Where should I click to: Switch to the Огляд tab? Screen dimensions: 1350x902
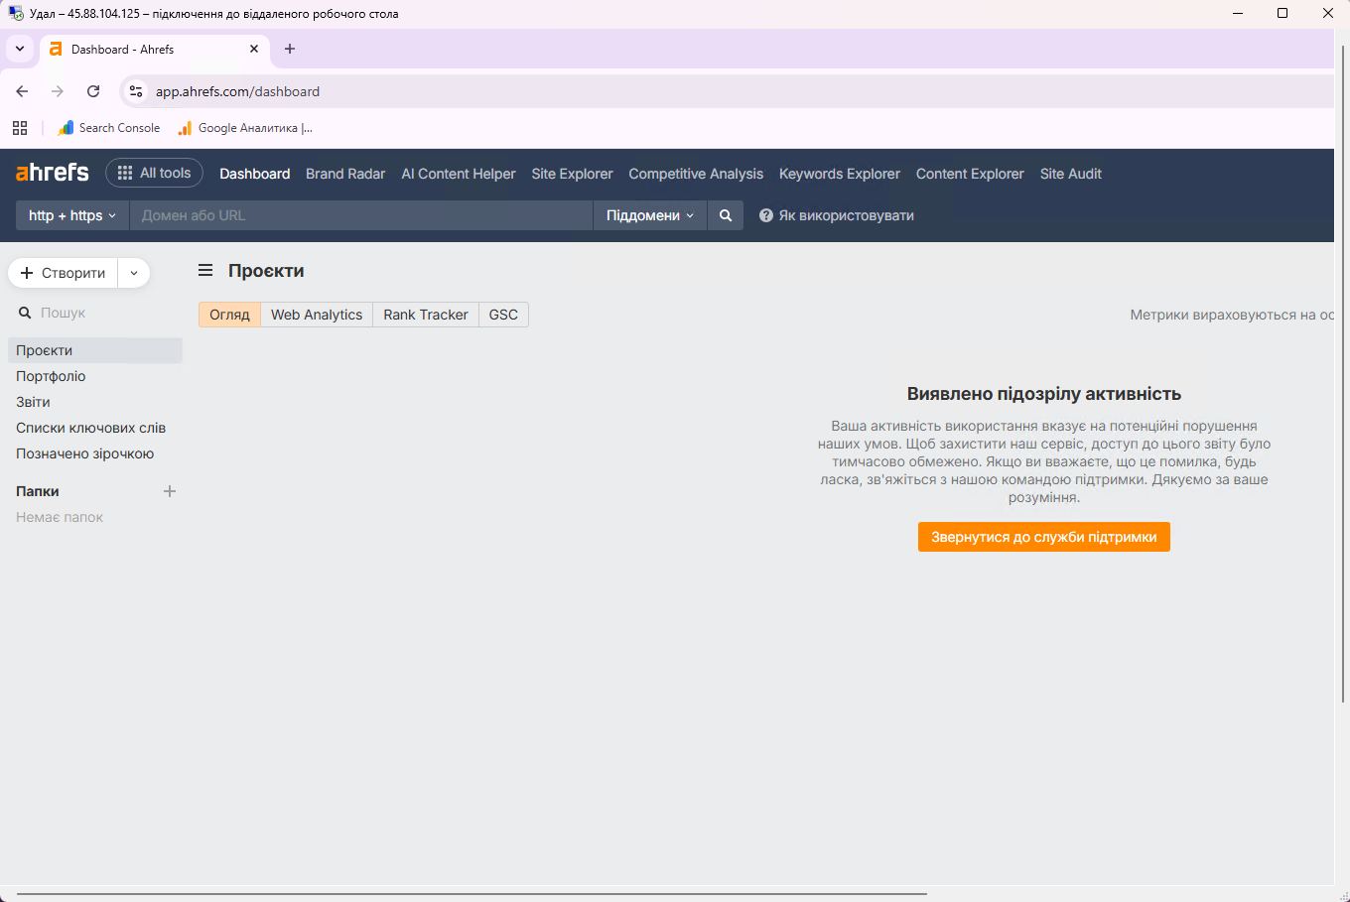coord(229,315)
